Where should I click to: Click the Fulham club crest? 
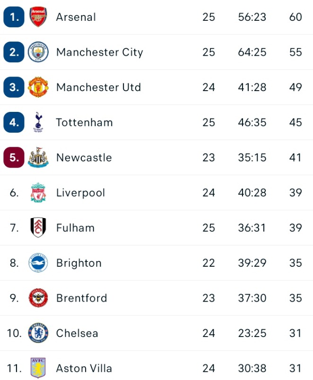point(38,228)
